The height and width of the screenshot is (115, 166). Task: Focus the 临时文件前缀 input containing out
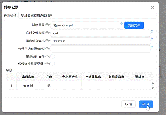[x=100, y=33]
